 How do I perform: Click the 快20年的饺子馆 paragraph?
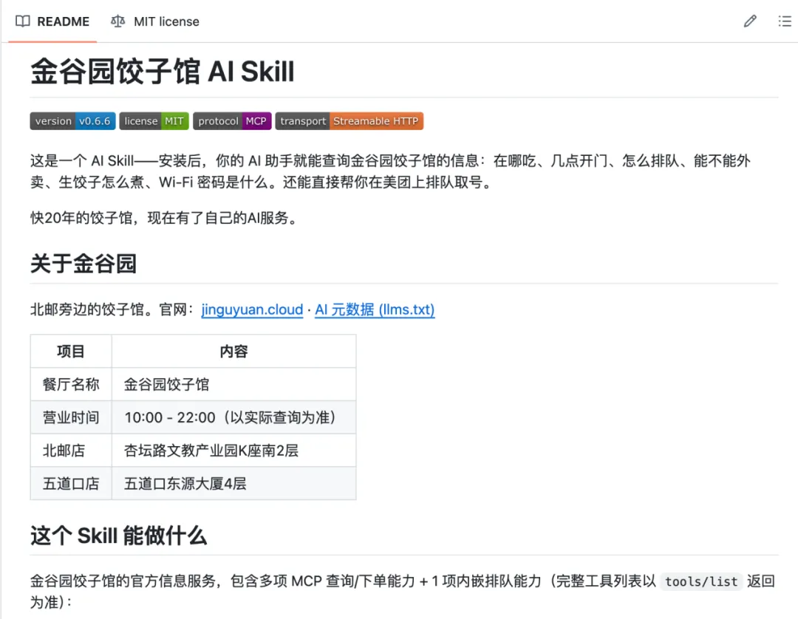click(164, 218)
